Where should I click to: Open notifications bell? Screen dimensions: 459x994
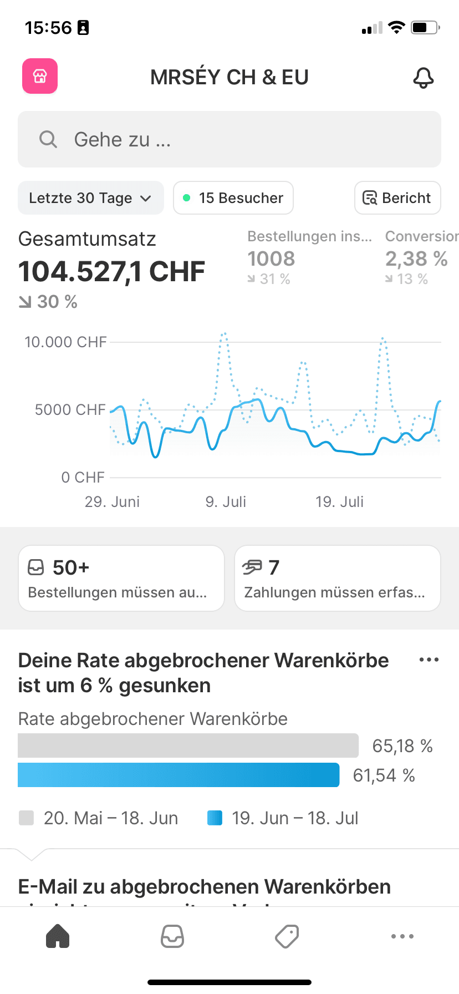coord(423,78)
